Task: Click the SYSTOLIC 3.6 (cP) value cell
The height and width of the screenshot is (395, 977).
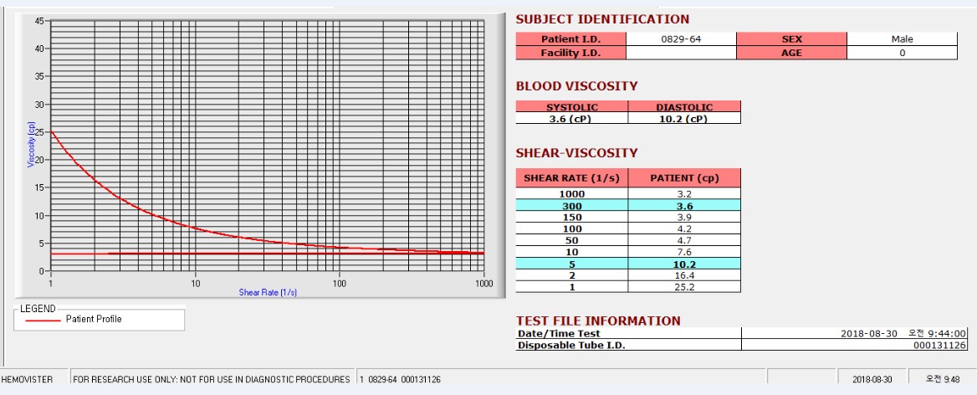Action: point(572,118)
